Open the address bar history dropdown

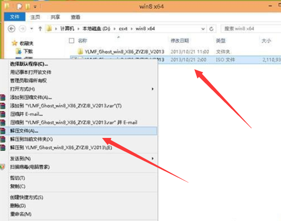pyautogui.click(x=203, y=29)
